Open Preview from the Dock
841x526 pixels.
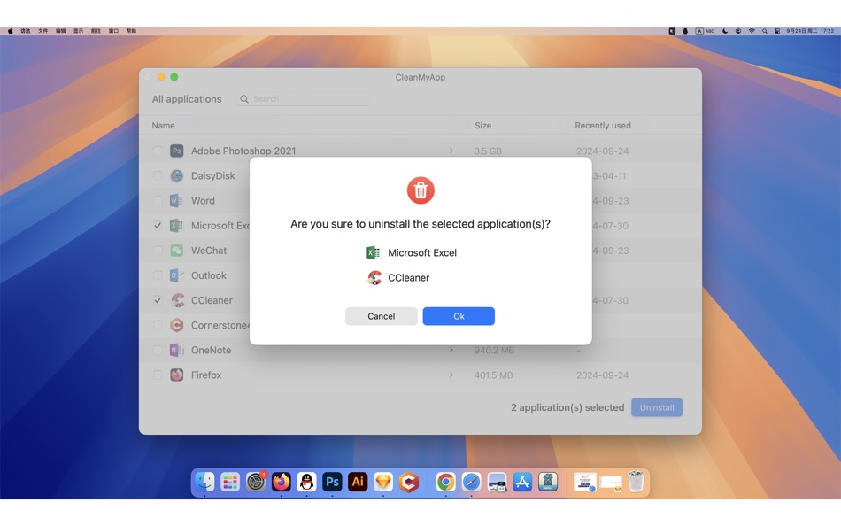coord(497,482)
